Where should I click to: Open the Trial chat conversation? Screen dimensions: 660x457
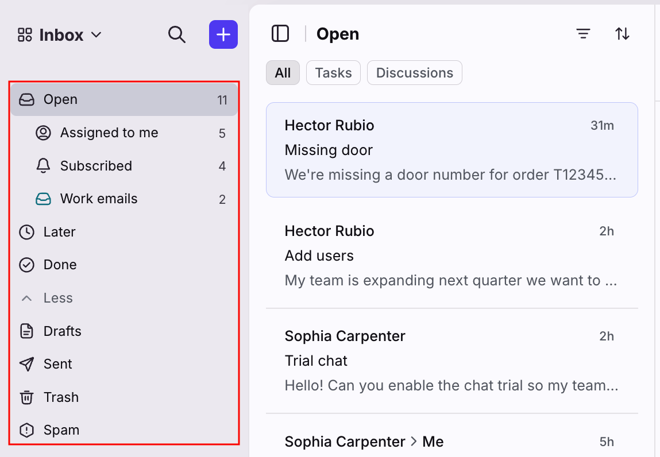click(x=452, y=361)
